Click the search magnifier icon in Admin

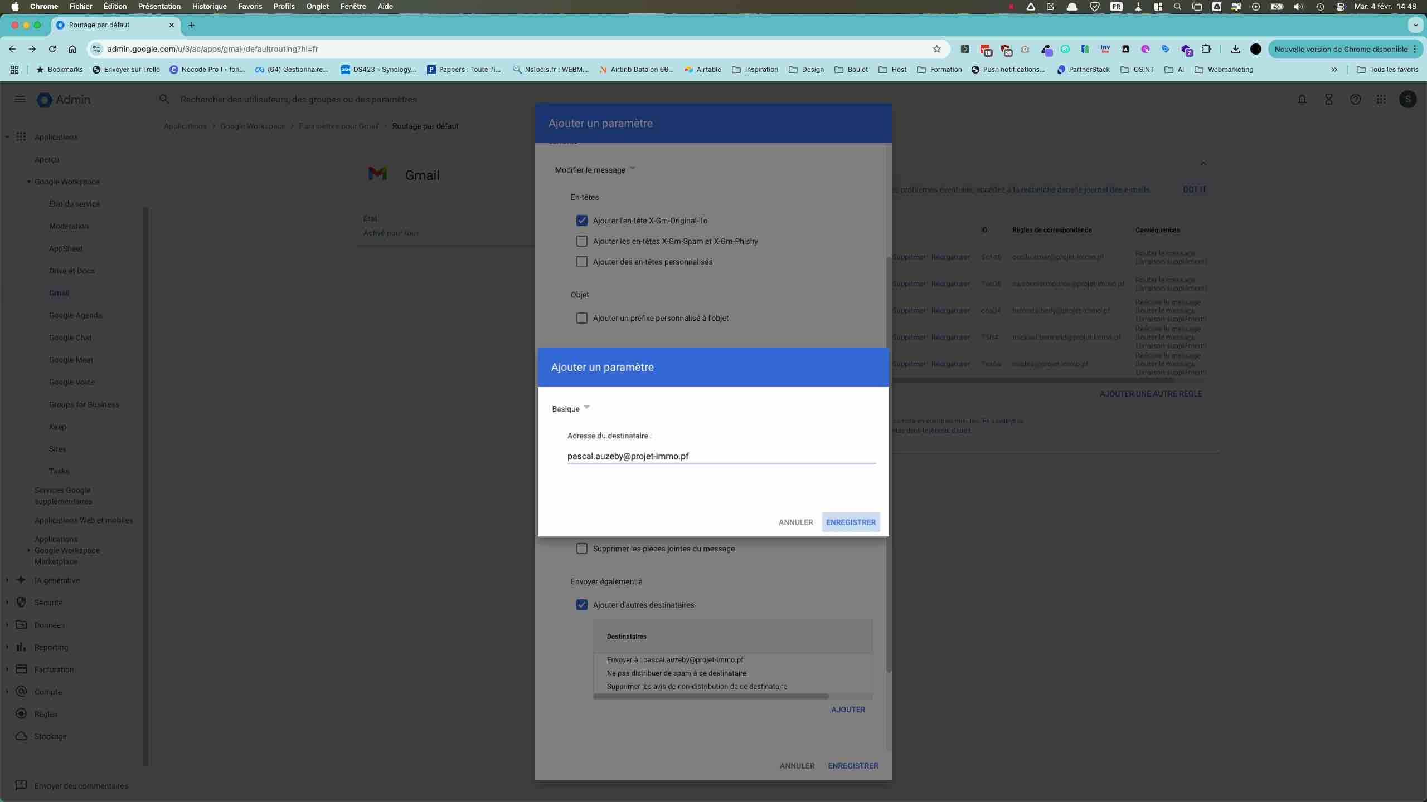(x=164, y=99)
